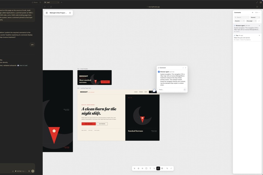Close the Comment popup
Viewport: 263px width, 175px height.
186,68
